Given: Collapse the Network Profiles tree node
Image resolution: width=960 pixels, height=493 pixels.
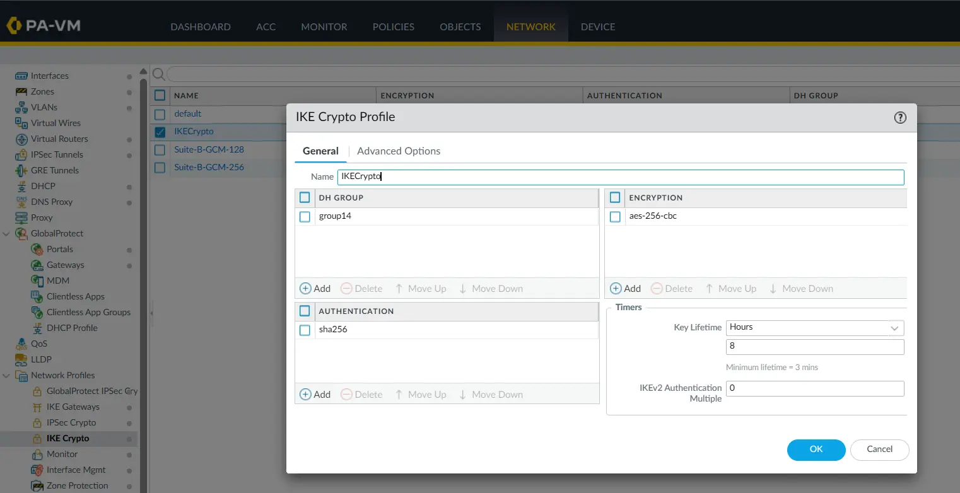Looking at the screenshot, I should [6, 375].
